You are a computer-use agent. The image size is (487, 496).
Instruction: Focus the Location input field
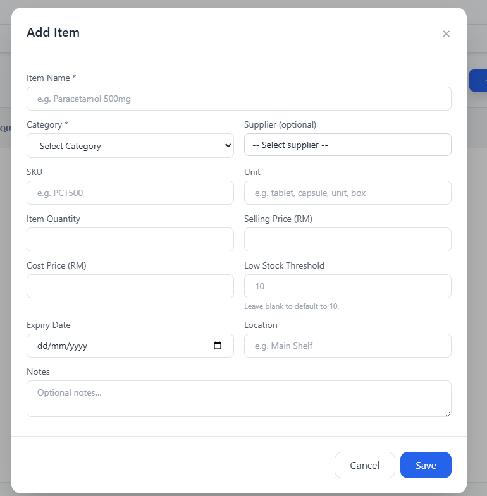347,346
